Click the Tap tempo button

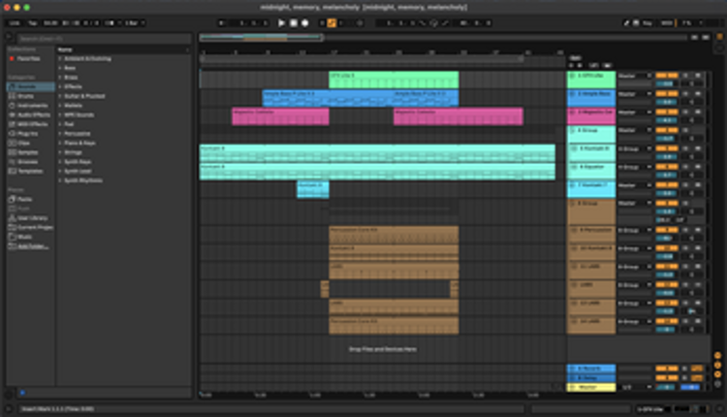32,21
